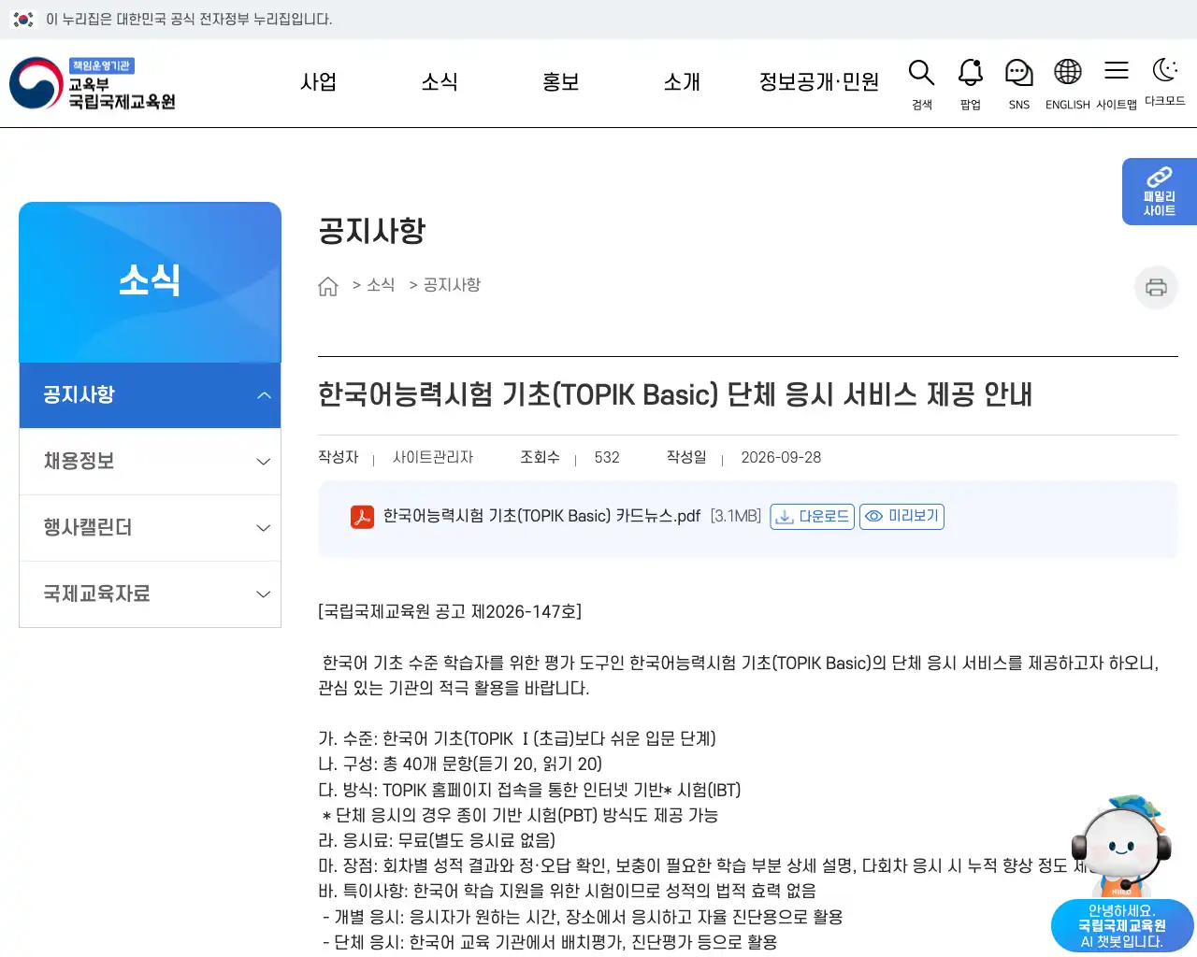Open the AI chatbot mascot

[1122, 846]
